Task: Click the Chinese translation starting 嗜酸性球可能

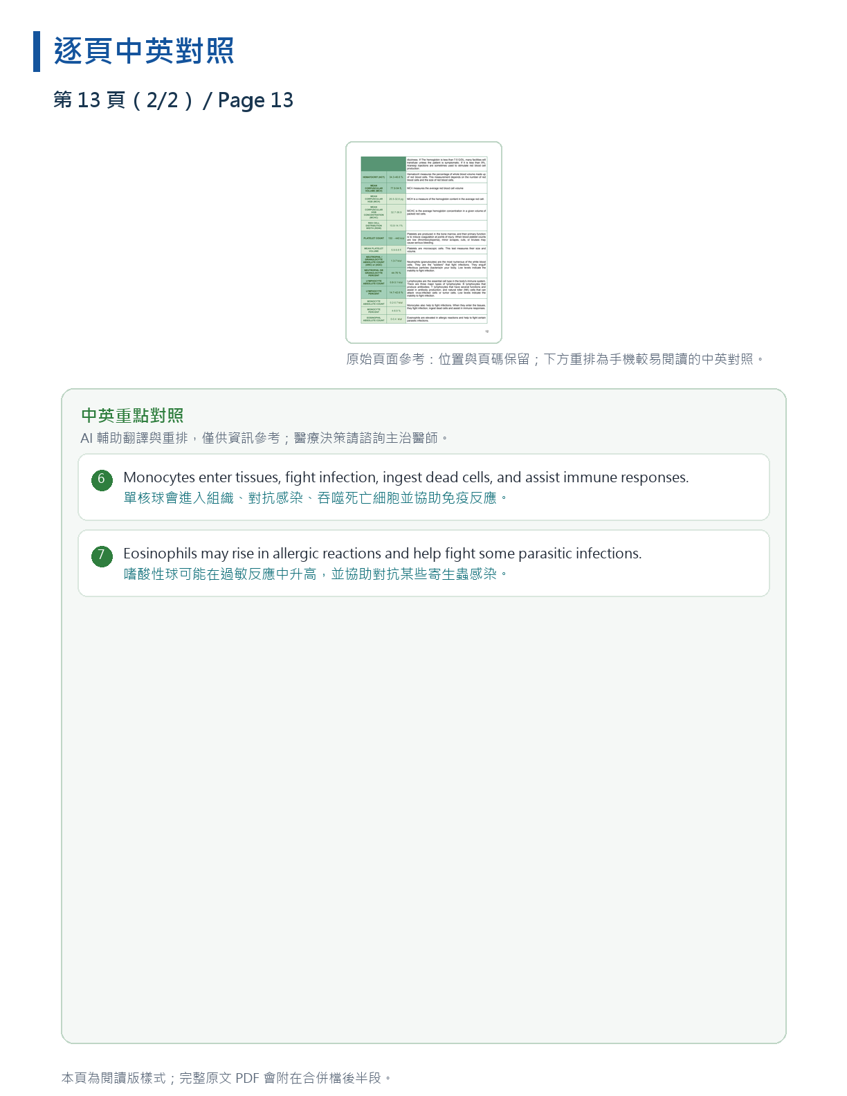Action: [316, 574]
